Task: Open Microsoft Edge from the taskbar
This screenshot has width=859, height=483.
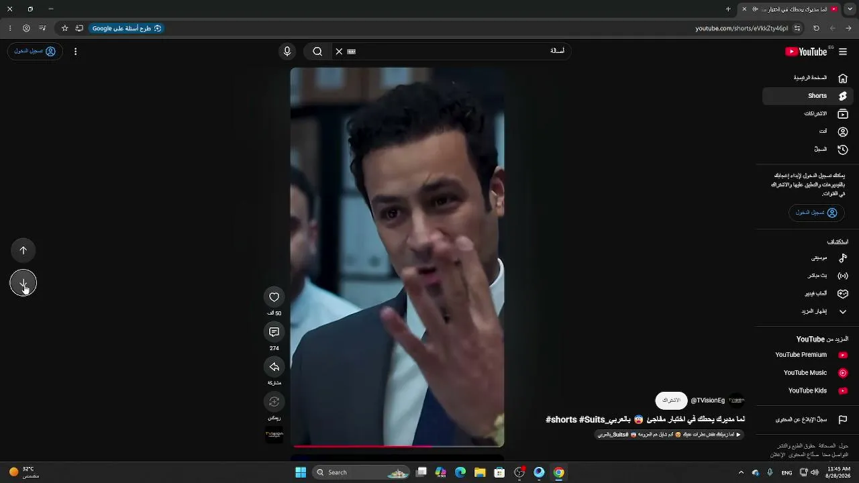Action: (460, 472)
